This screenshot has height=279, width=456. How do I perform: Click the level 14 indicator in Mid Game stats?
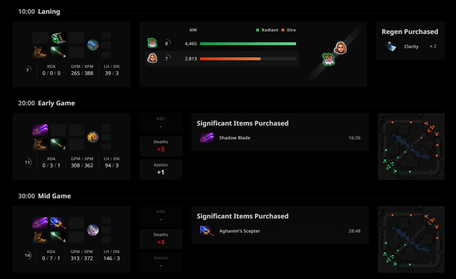pyautogui.click(x=28, y=255)
